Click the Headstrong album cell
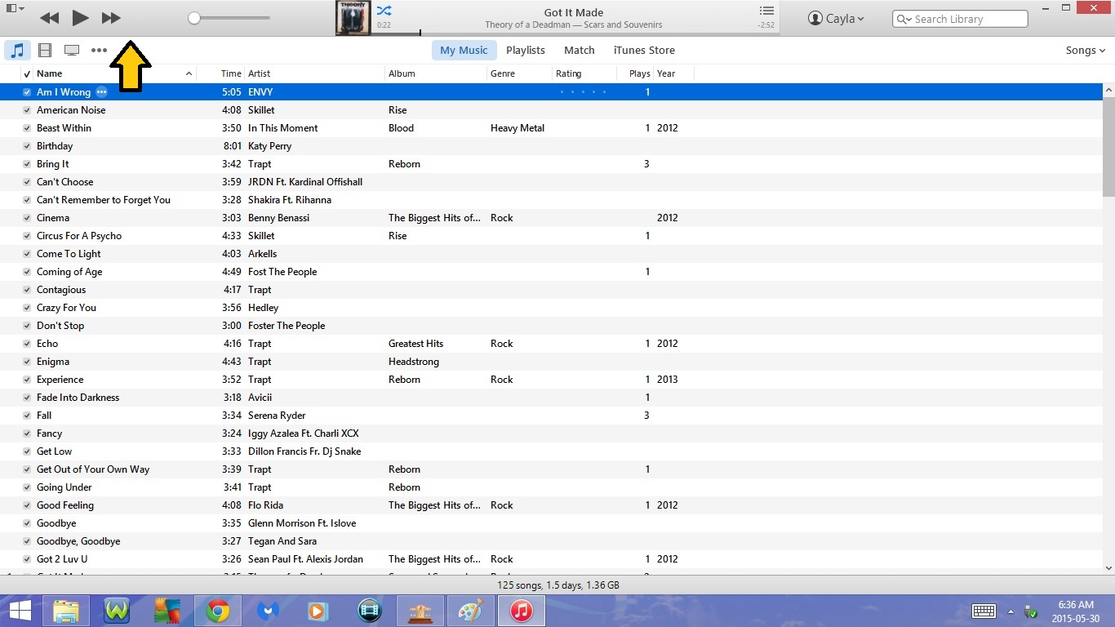 click(414, 362)
